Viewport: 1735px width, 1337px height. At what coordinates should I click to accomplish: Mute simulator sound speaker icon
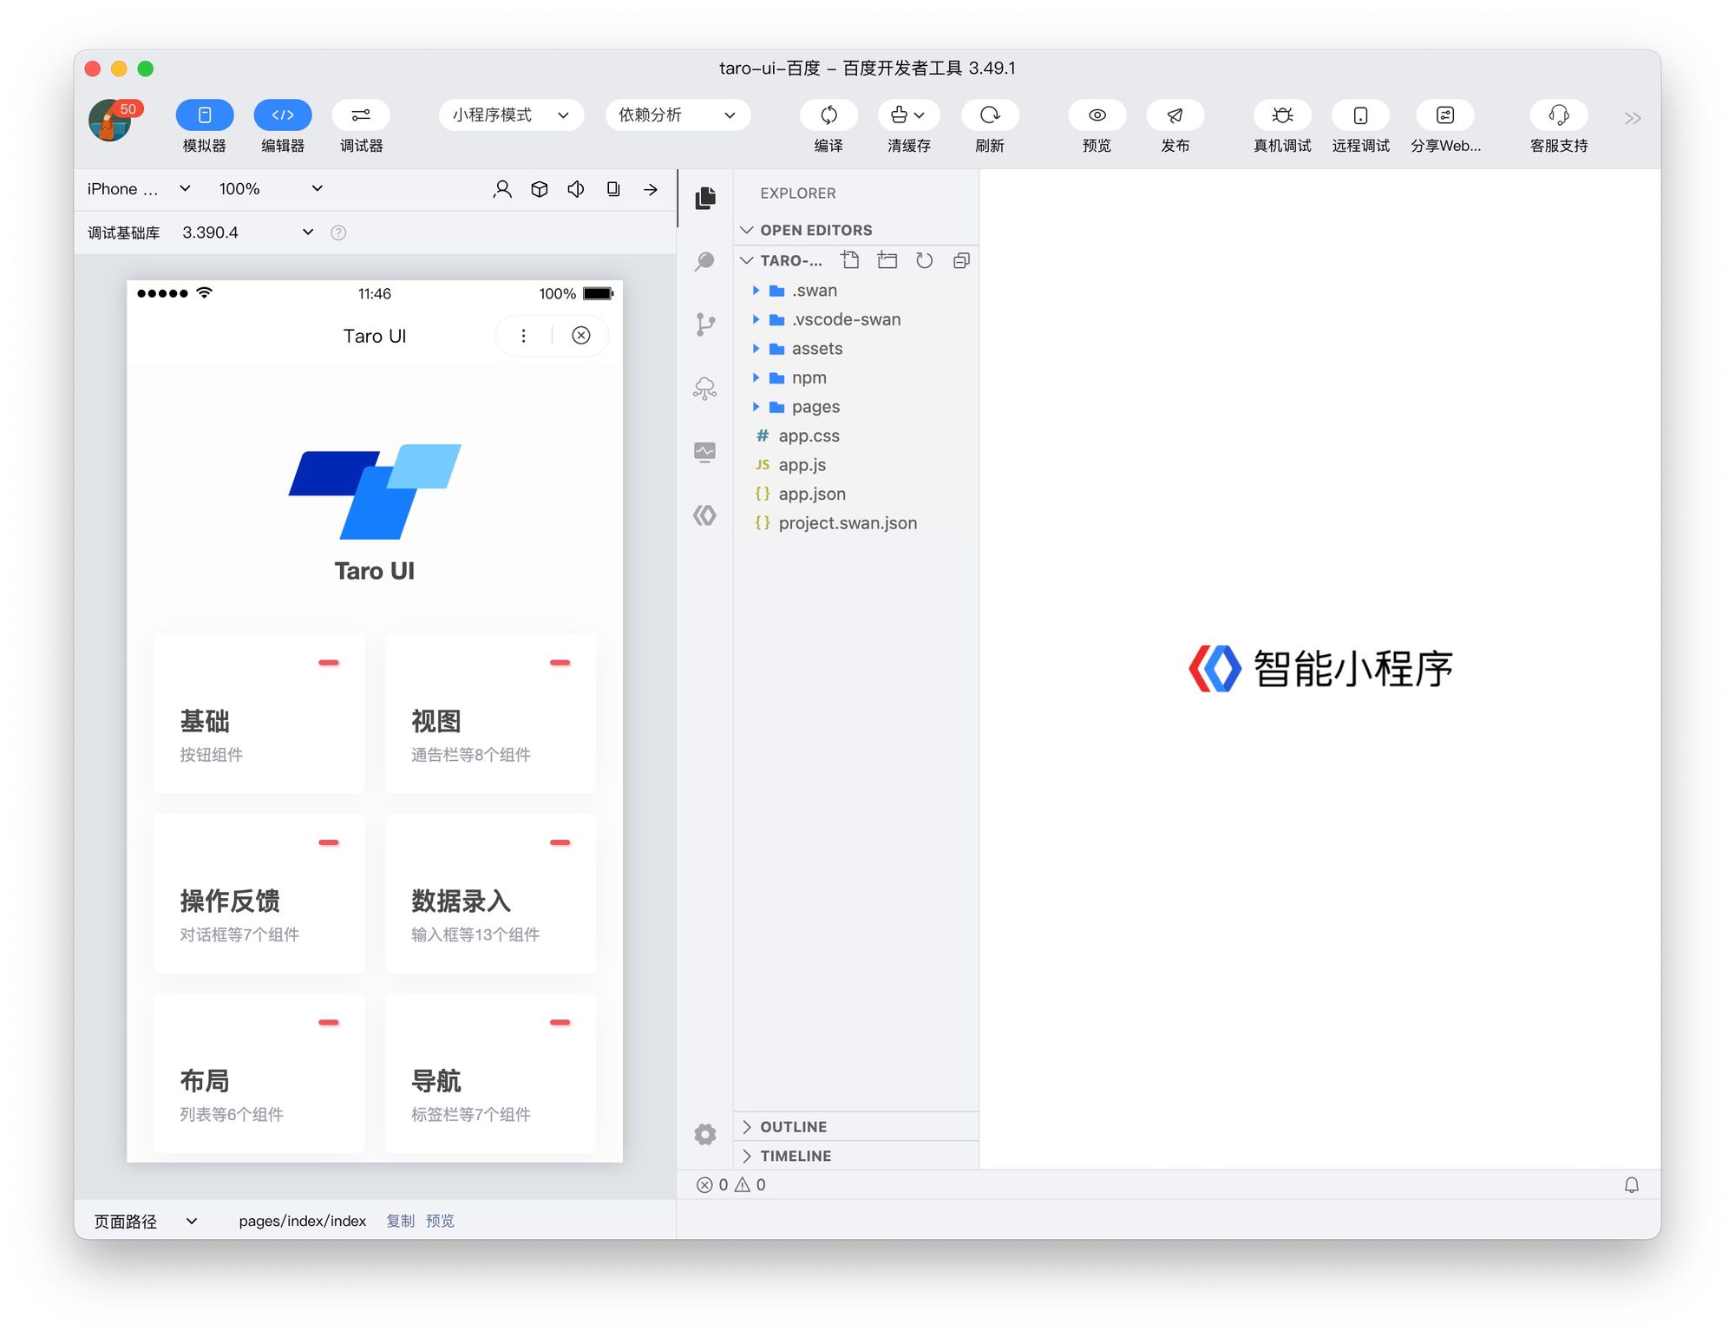[x=576, y=189]
